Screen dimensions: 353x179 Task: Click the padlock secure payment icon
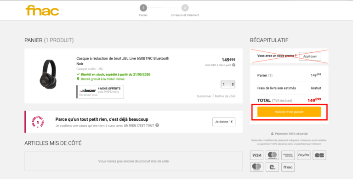click(272, 134)
